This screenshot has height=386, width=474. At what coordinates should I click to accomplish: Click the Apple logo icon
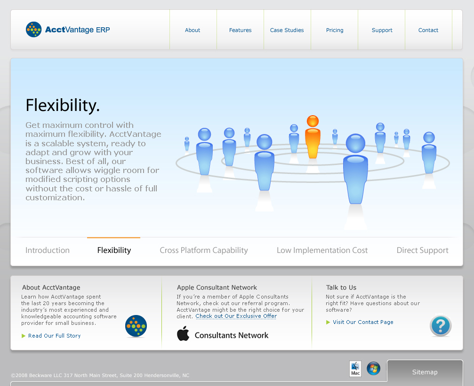(x=183, y=333)
